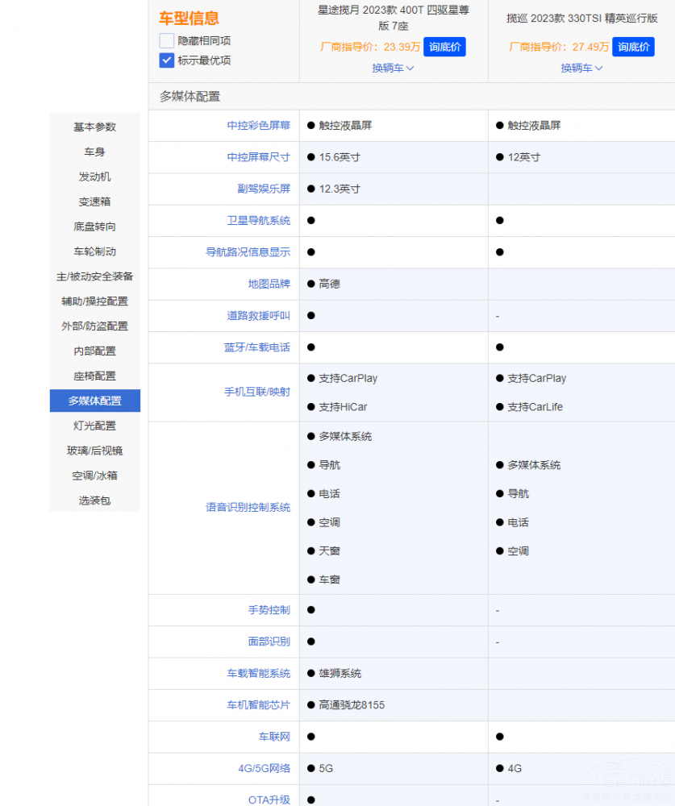Screen dimensions: 675x806
Task: Open 基本参数 in the sidebar
Action: tap(94, 127)
